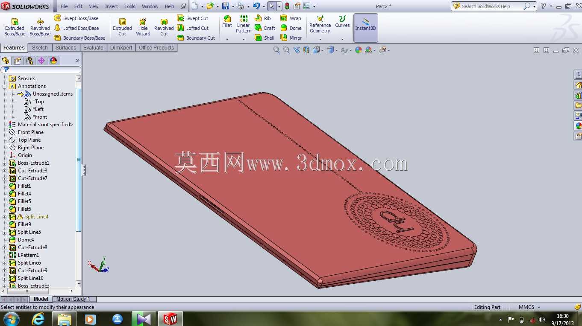The height and width of the screenshot is (326, 582).
Task: Open the ConfigurationManager tab
Action: 29,61
